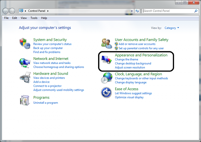Click the Back navigation arrow button
This screenshot has width=201, height=142.
(x=6, y=11)
